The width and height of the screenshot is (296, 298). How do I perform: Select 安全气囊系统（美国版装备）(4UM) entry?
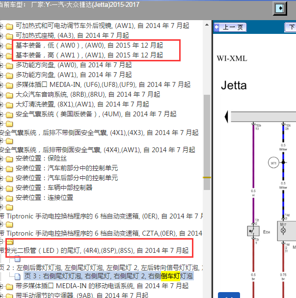tap(96, 114)
